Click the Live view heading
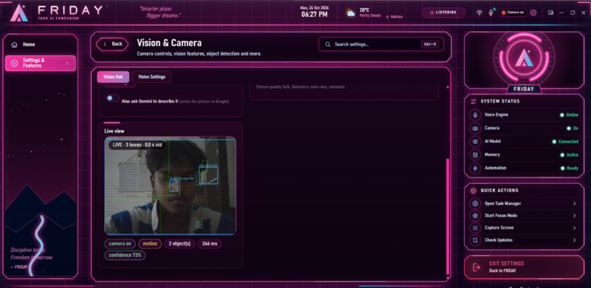 [114, 131]
